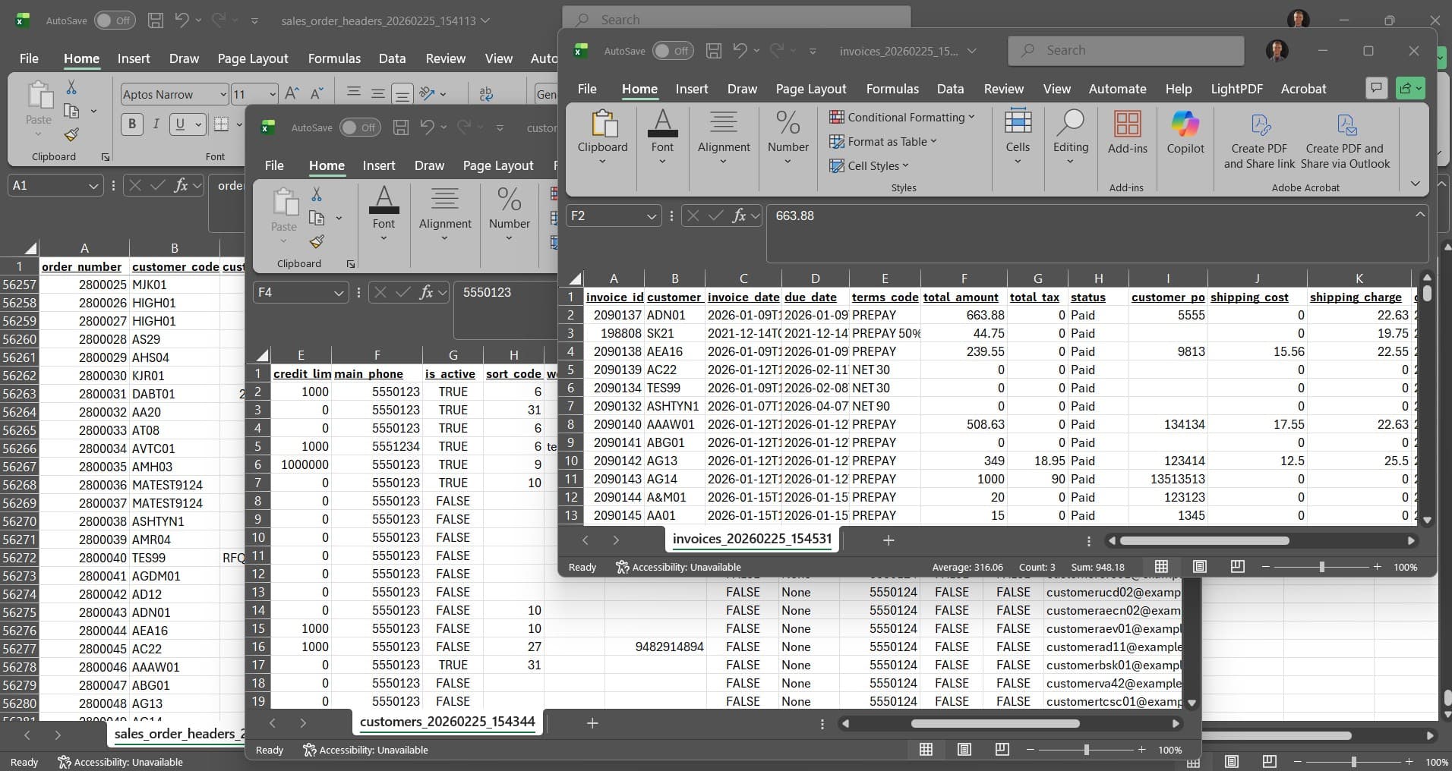Toggle AutoSave in sales_order_headers workbook
1452x771 pixels.
pyautogui.click(x=114, y=20)
